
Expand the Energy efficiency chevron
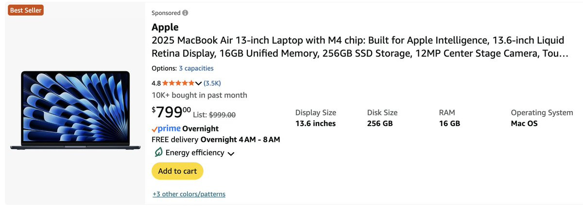(x=231, y=154)
